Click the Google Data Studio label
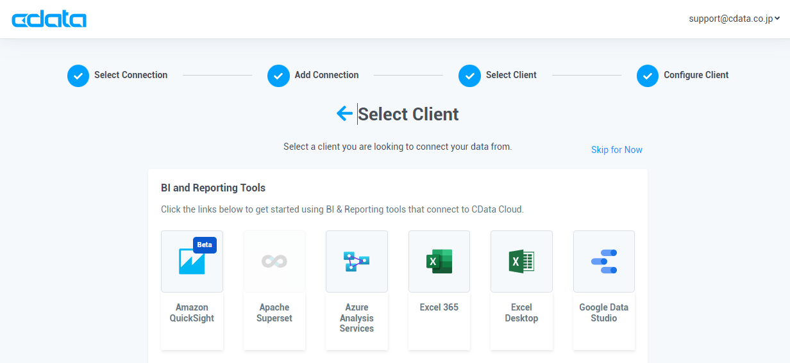The width and height of the screenshot is (790, 363). click(x=603, y=312)
